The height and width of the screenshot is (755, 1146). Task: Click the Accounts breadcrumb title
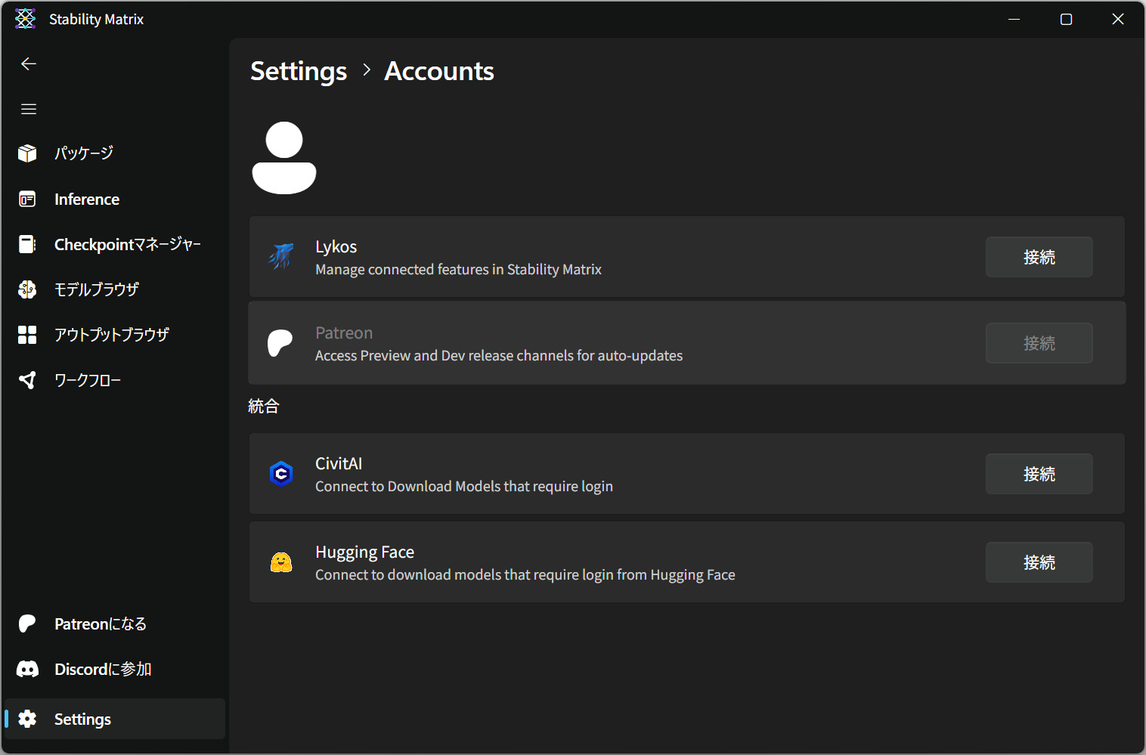coord(438,71)
